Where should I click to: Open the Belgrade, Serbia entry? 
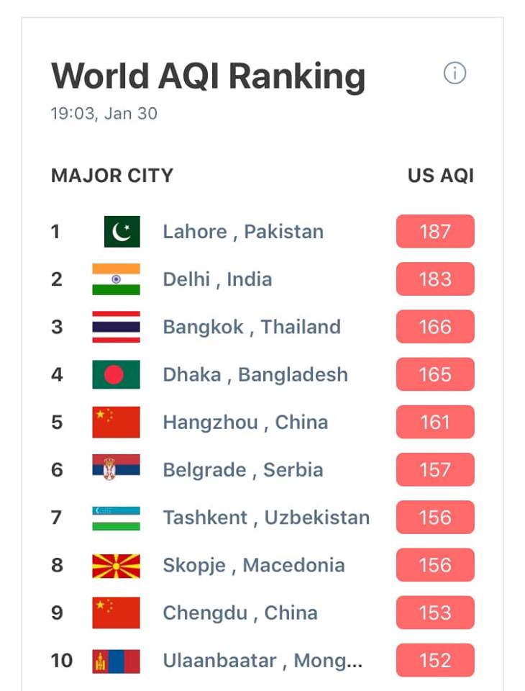coord(242,470)
